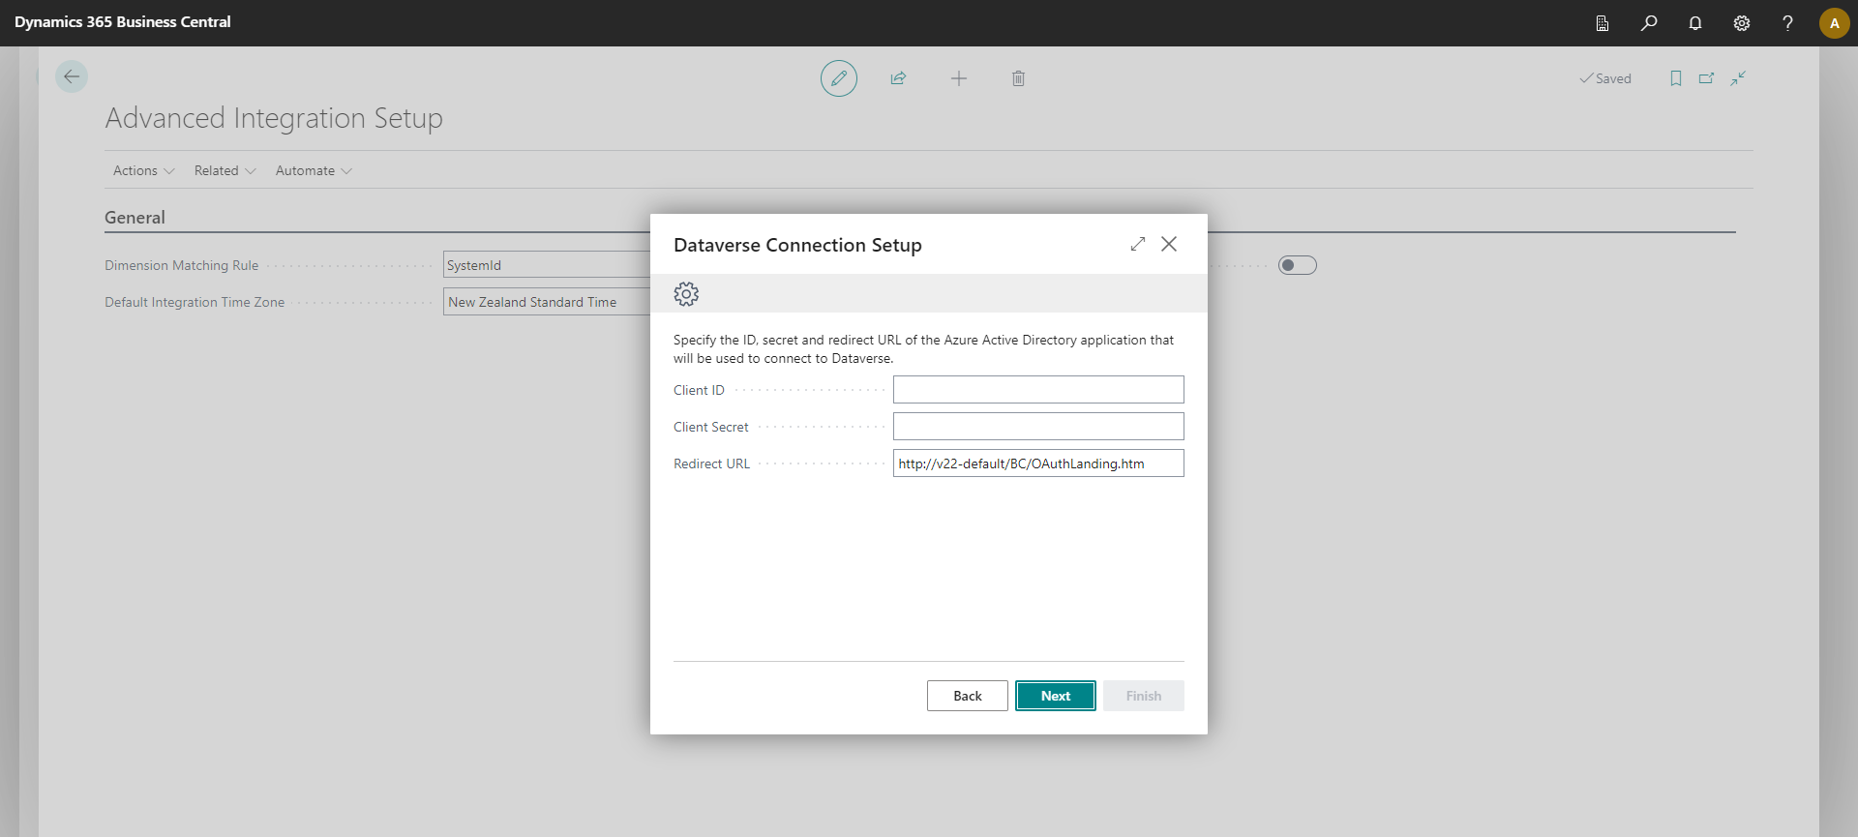
Task: Click the back arrow on Advanced Integration Setup
Action: tap(72, 76)
